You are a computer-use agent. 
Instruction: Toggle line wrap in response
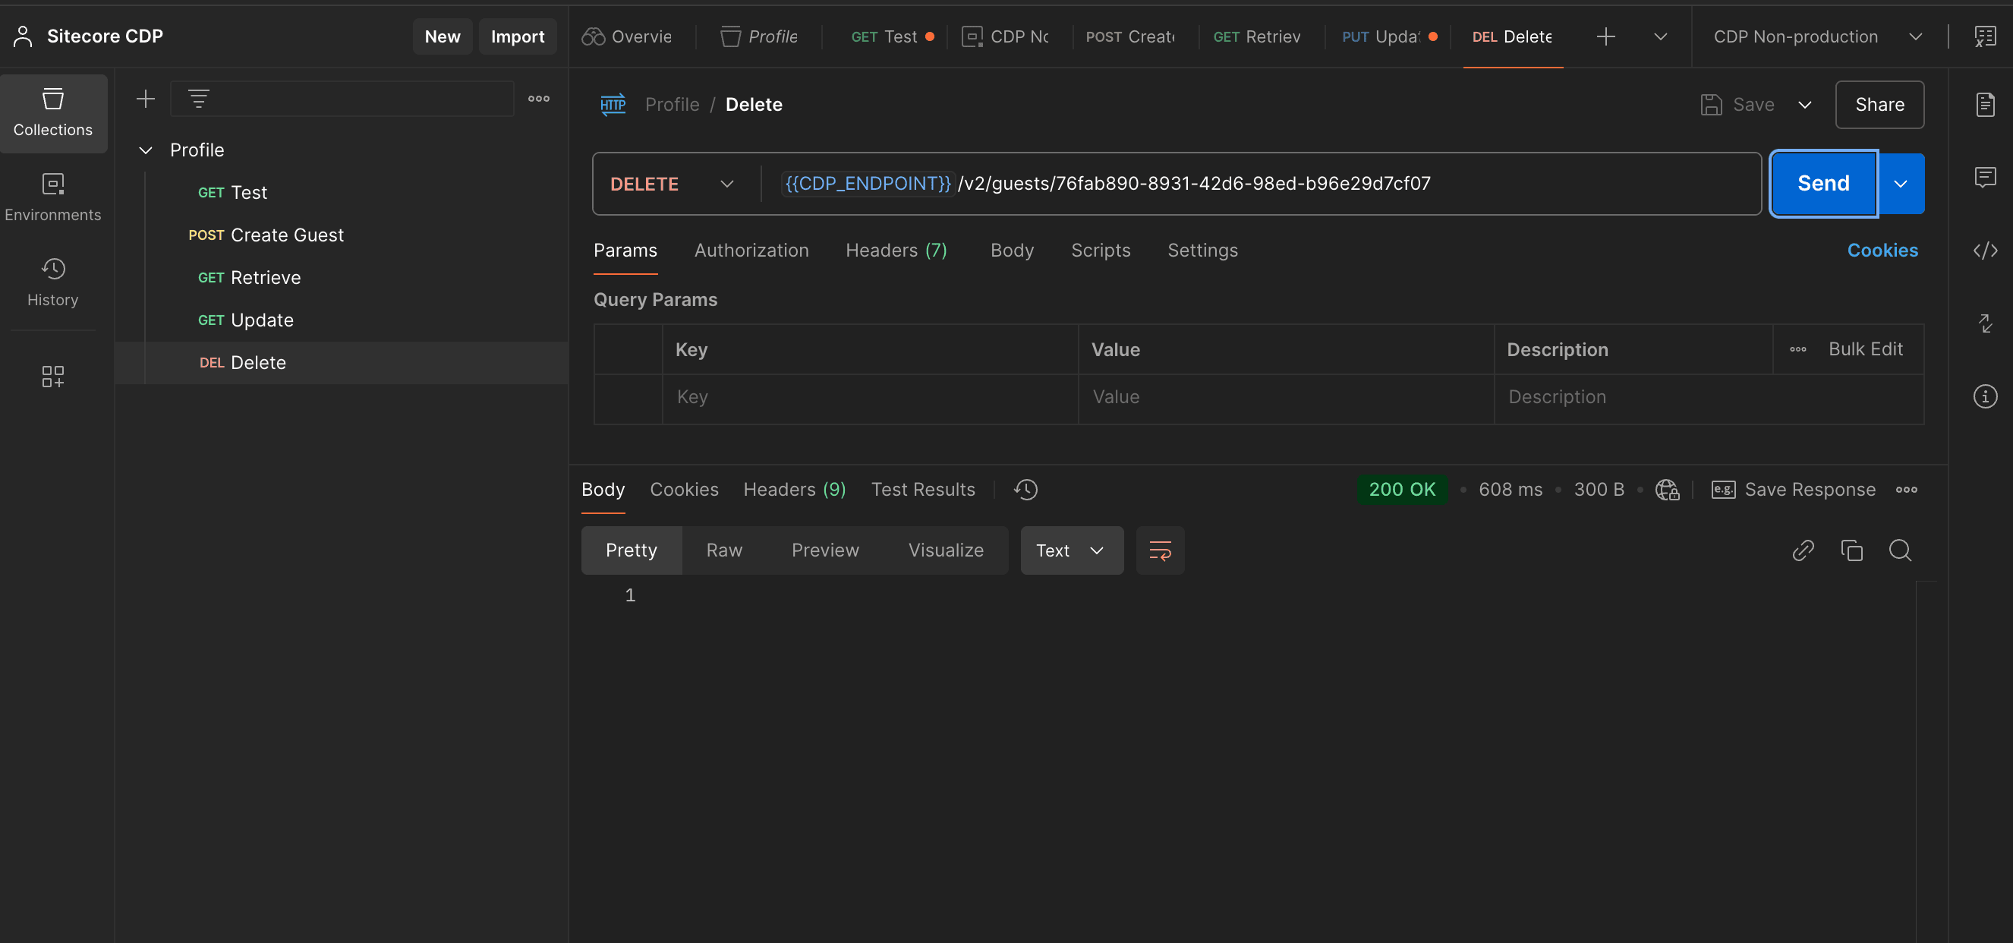1160,550
